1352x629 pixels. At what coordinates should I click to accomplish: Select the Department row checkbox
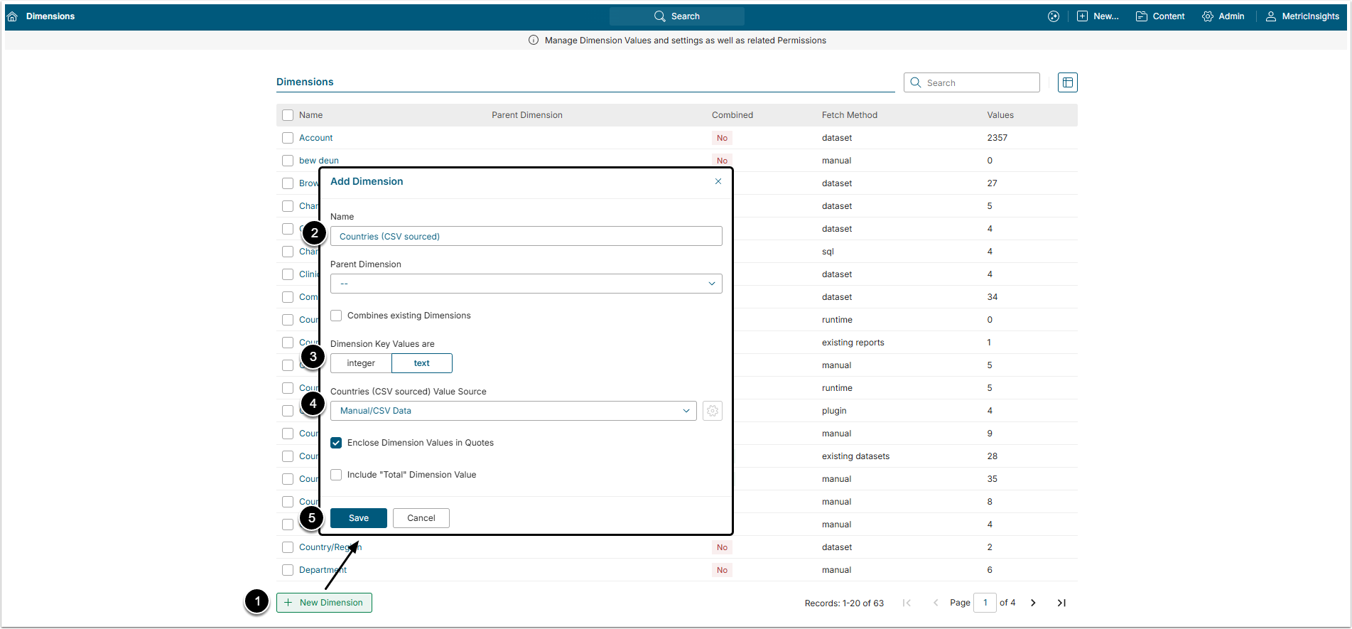[288, 570]
